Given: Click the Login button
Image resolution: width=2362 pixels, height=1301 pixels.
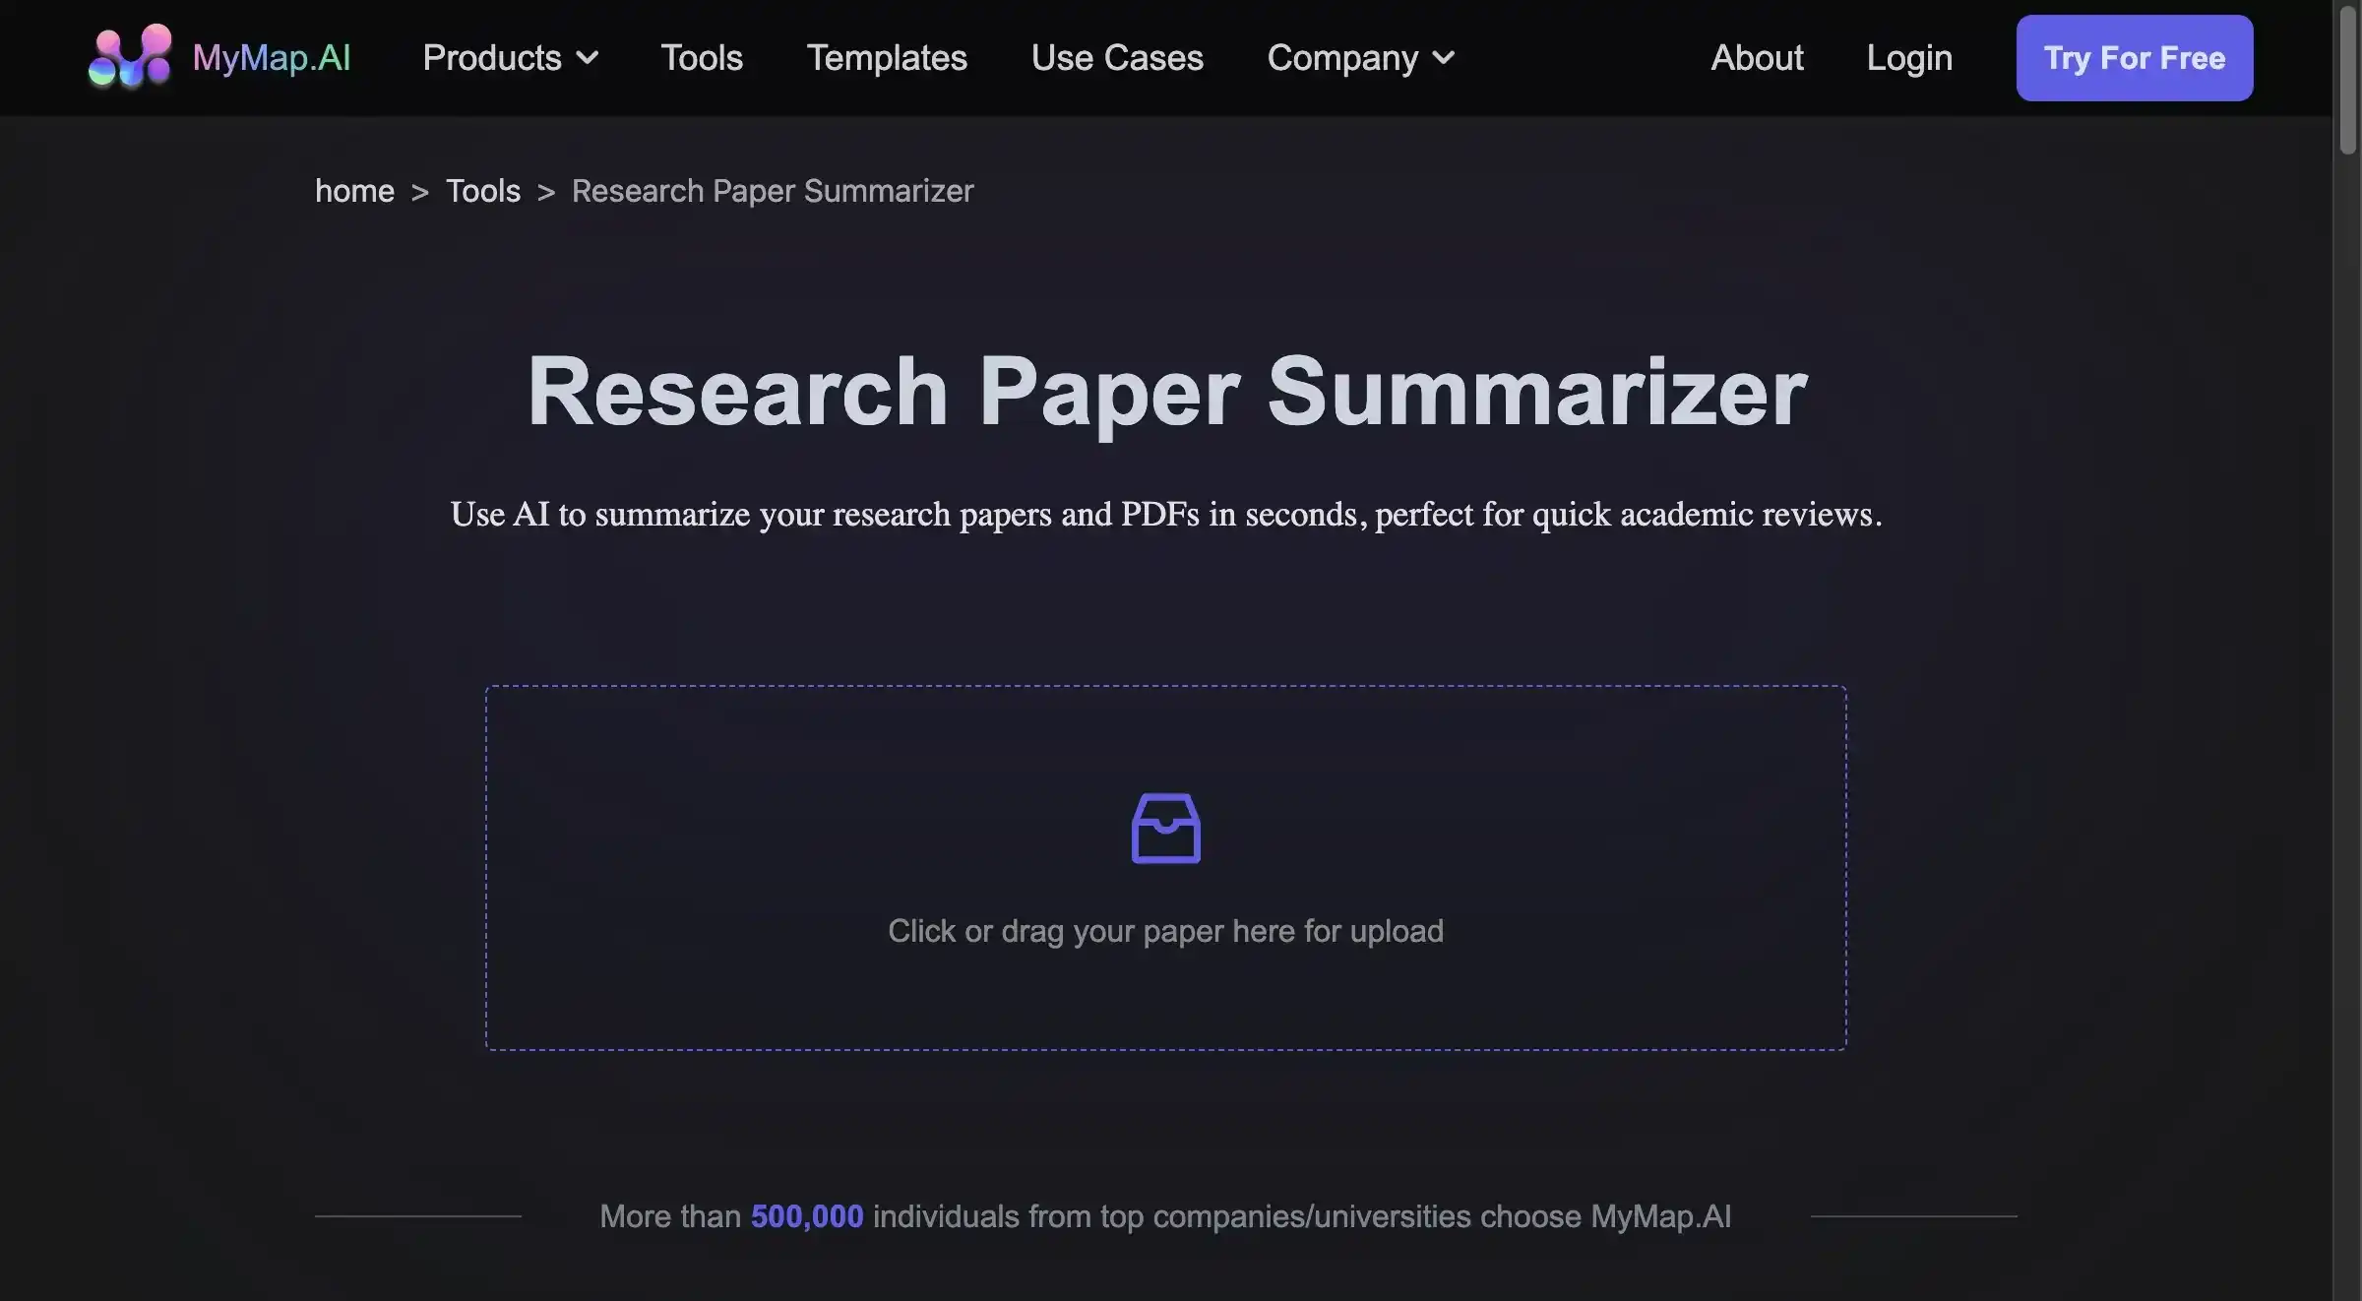Looking at the screenshot, I should click(x=1909, y=58).
